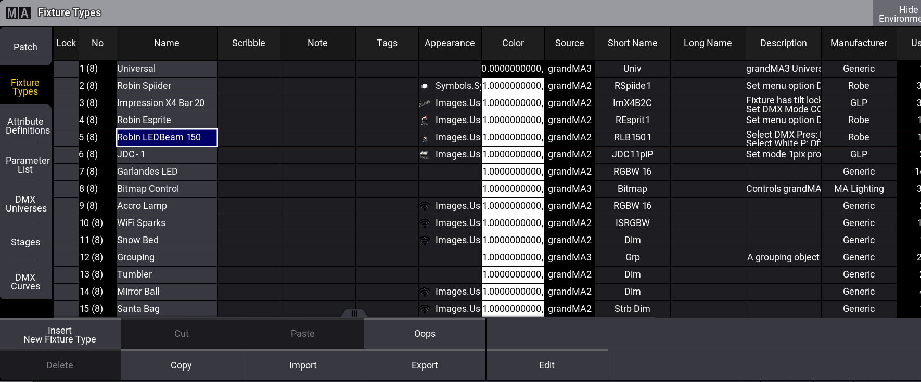Select the Robin Esprite name cell
The image size is (921, 382).
click(x=167, y=120)
